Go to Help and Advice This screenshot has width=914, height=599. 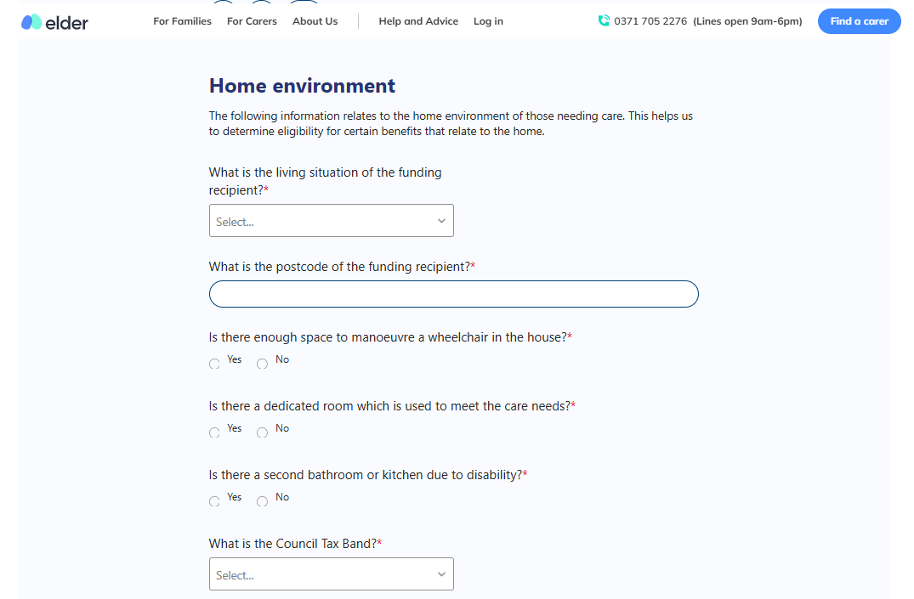pos(418,21)
